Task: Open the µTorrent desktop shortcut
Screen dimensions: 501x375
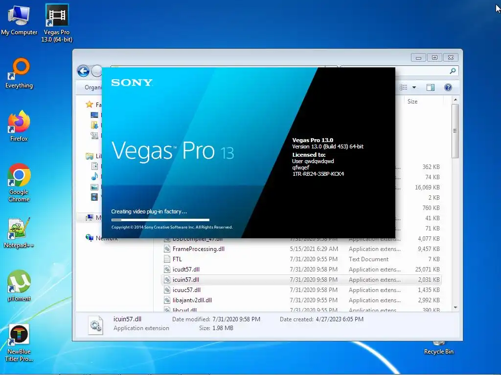Action: click(x=19, y=286)
